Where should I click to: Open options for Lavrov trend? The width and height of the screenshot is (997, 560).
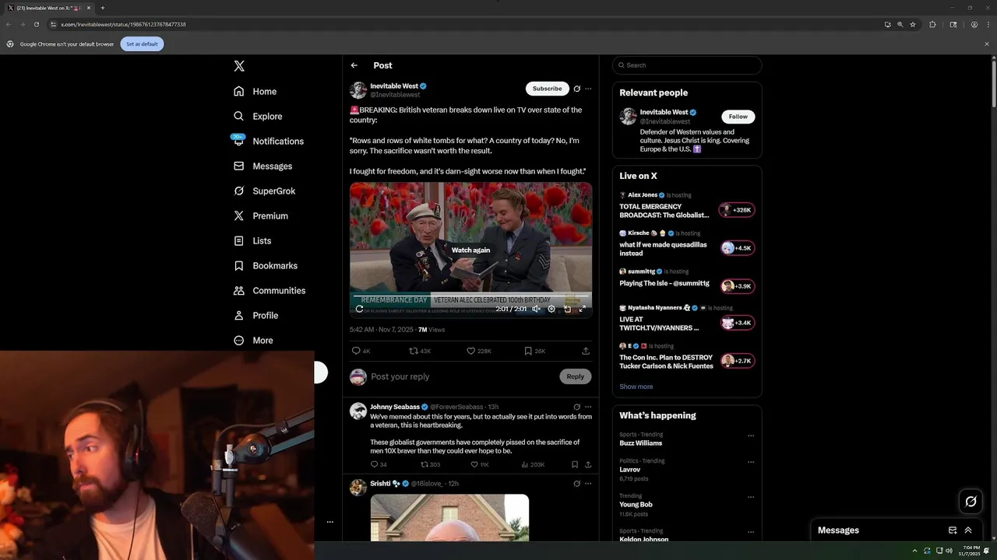(x=751, y=462)
